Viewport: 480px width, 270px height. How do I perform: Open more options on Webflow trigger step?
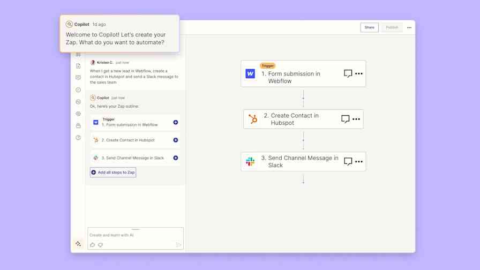click(359, 73)
